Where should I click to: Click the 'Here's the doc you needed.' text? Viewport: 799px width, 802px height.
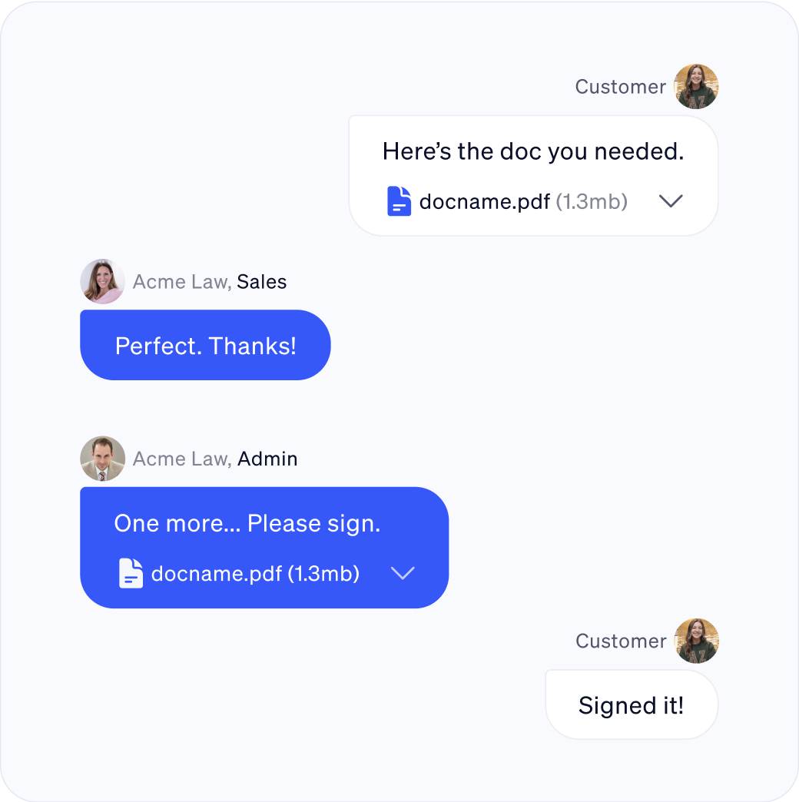tap(533, 151)
